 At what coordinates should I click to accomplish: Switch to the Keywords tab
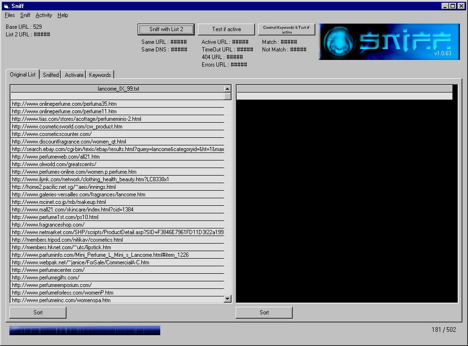100,75
